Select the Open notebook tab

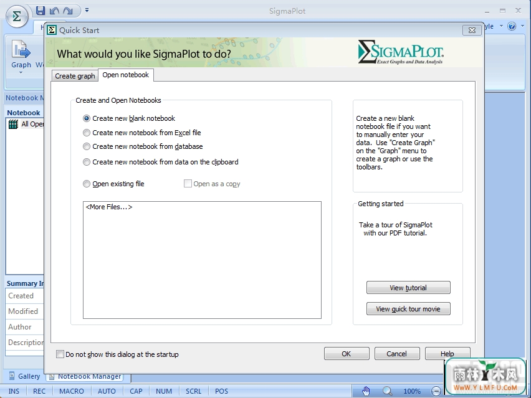coord(126,75)
